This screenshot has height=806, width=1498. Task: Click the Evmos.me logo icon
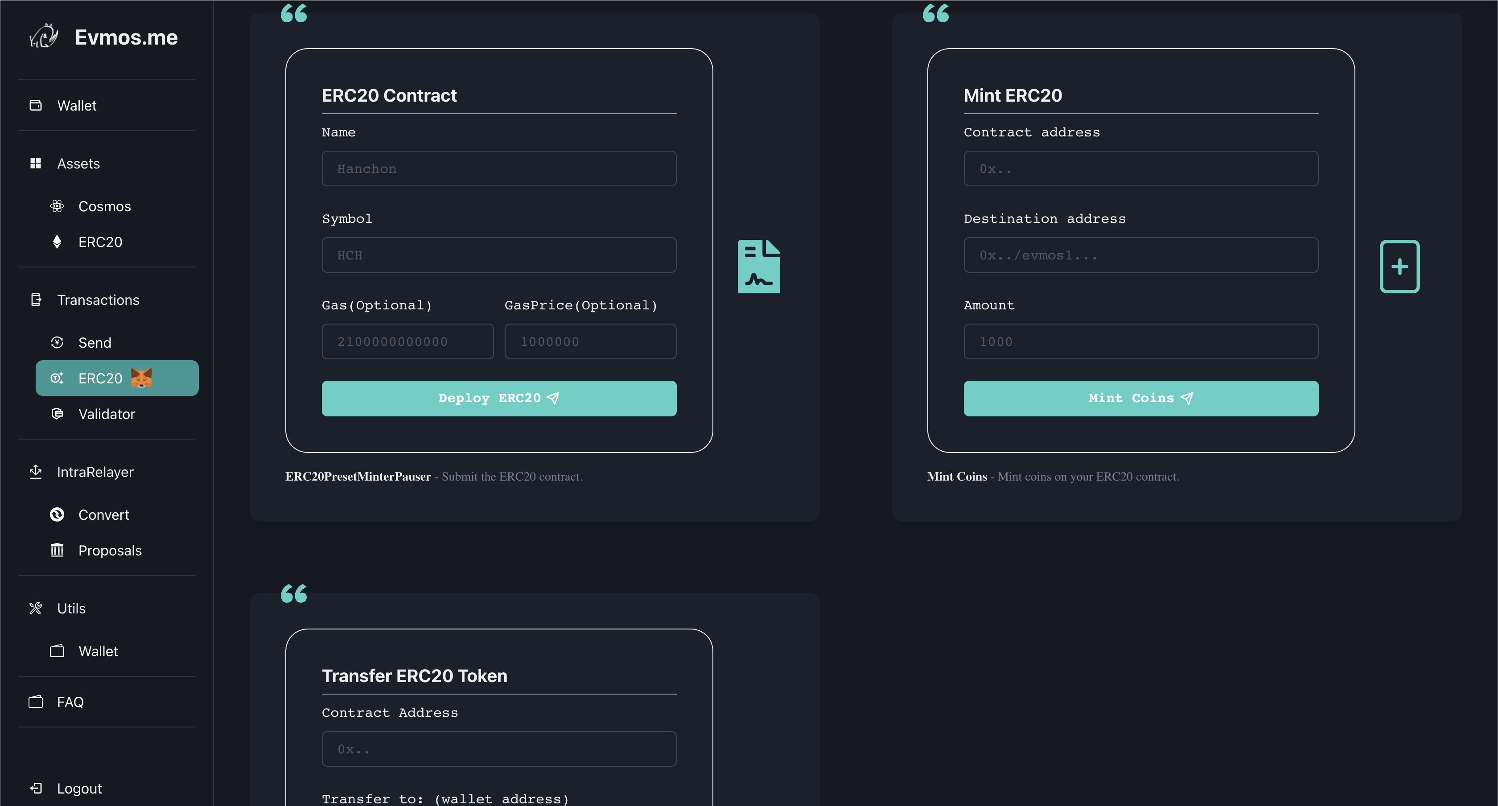tap(44, 37)
